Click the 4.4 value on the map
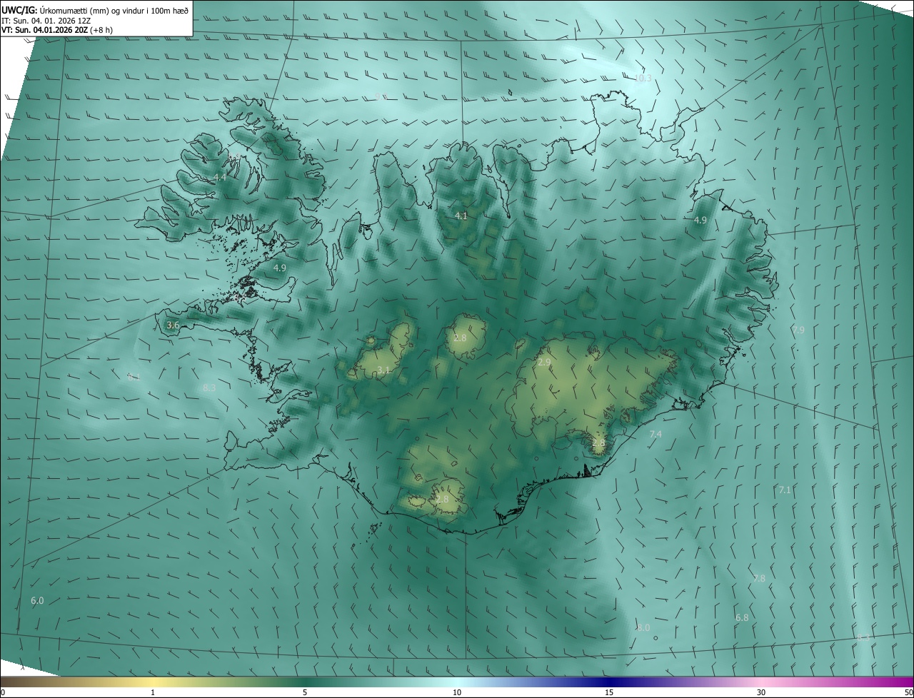 click(220, 177)
